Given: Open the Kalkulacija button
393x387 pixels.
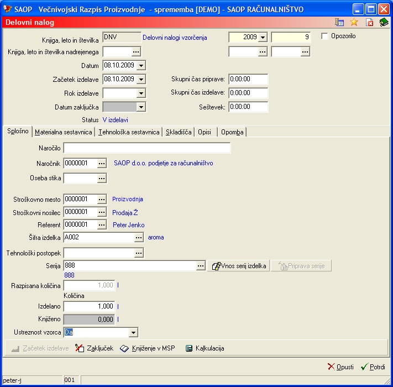Looking at the screenshot, I should tap(205, 348).
